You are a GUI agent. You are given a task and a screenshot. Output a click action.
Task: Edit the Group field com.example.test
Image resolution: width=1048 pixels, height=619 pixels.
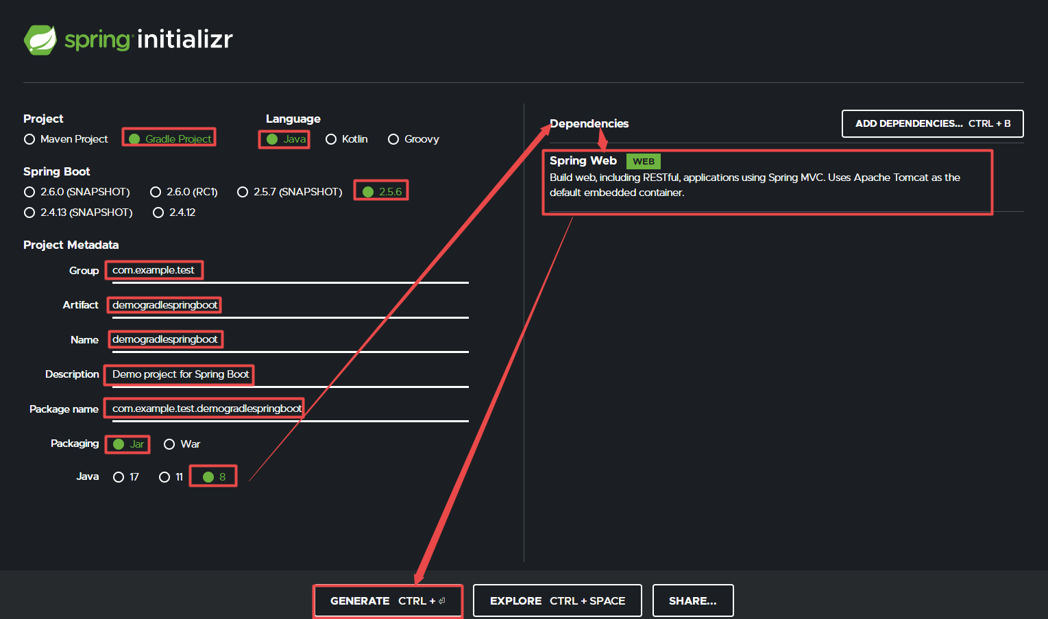291,271
